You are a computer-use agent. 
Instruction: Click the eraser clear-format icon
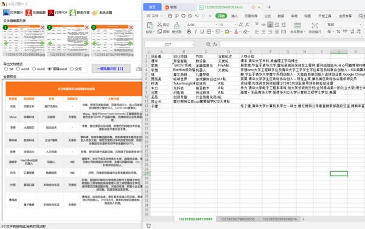click(x=245, y=32)
